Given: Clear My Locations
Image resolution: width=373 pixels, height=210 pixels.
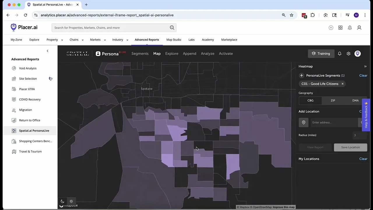Looking at the screenshot, I should pyautogui.click(x=363, y=159).
